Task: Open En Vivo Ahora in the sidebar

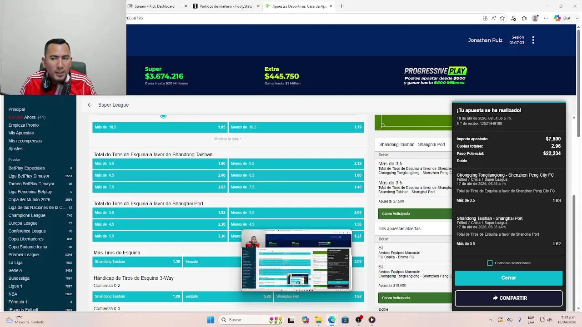Action: 27,117
